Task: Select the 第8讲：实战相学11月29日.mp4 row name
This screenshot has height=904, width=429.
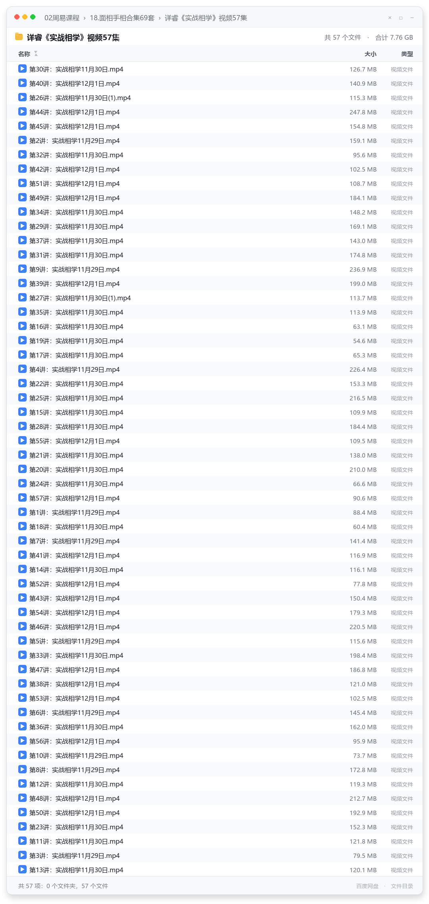Action: tap(74, 770)
